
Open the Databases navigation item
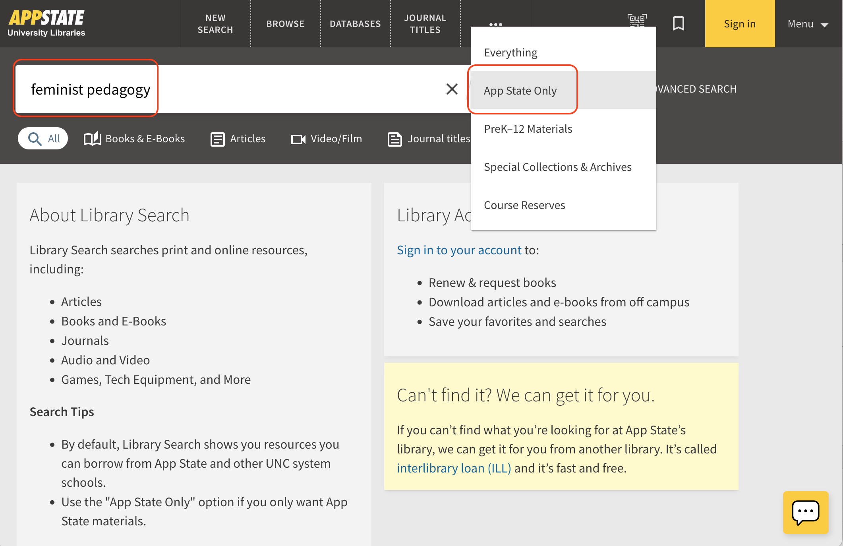click(355, 24)
